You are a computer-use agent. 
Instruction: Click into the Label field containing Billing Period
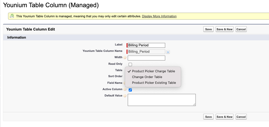[x=146, y=45]
